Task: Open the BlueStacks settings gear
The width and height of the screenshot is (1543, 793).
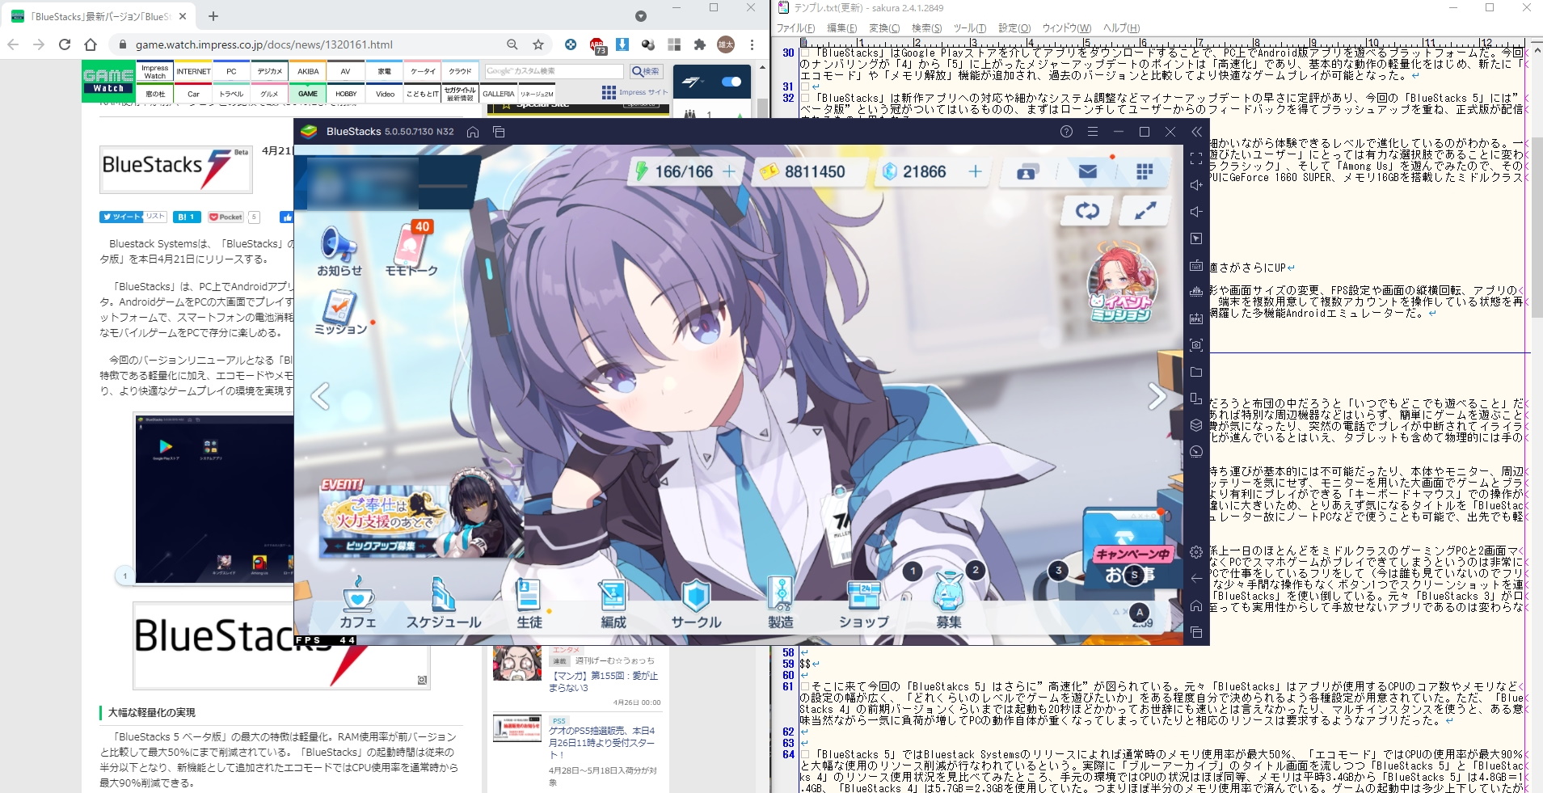Action: (1197, 552)
